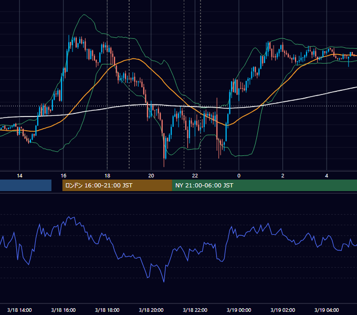Click the upper axis hour label 18
Viewport: 357px width, 315px height.
tap(107, 176)
